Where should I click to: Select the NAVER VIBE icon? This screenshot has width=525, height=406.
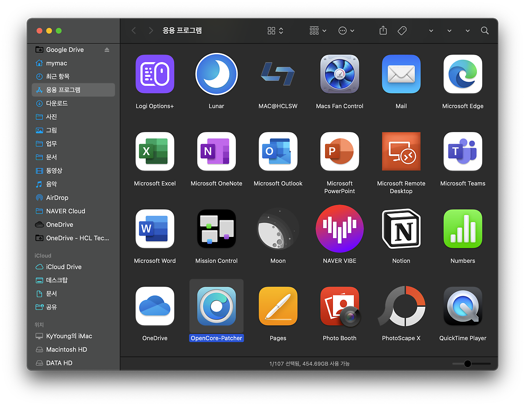(339, 229)
